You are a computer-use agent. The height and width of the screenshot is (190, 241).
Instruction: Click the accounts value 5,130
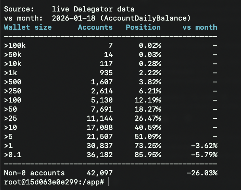[x=102, y=100]
